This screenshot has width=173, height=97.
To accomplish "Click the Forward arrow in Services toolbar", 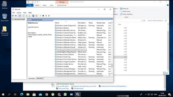I will pyautogui.click(x=16, y=16).
